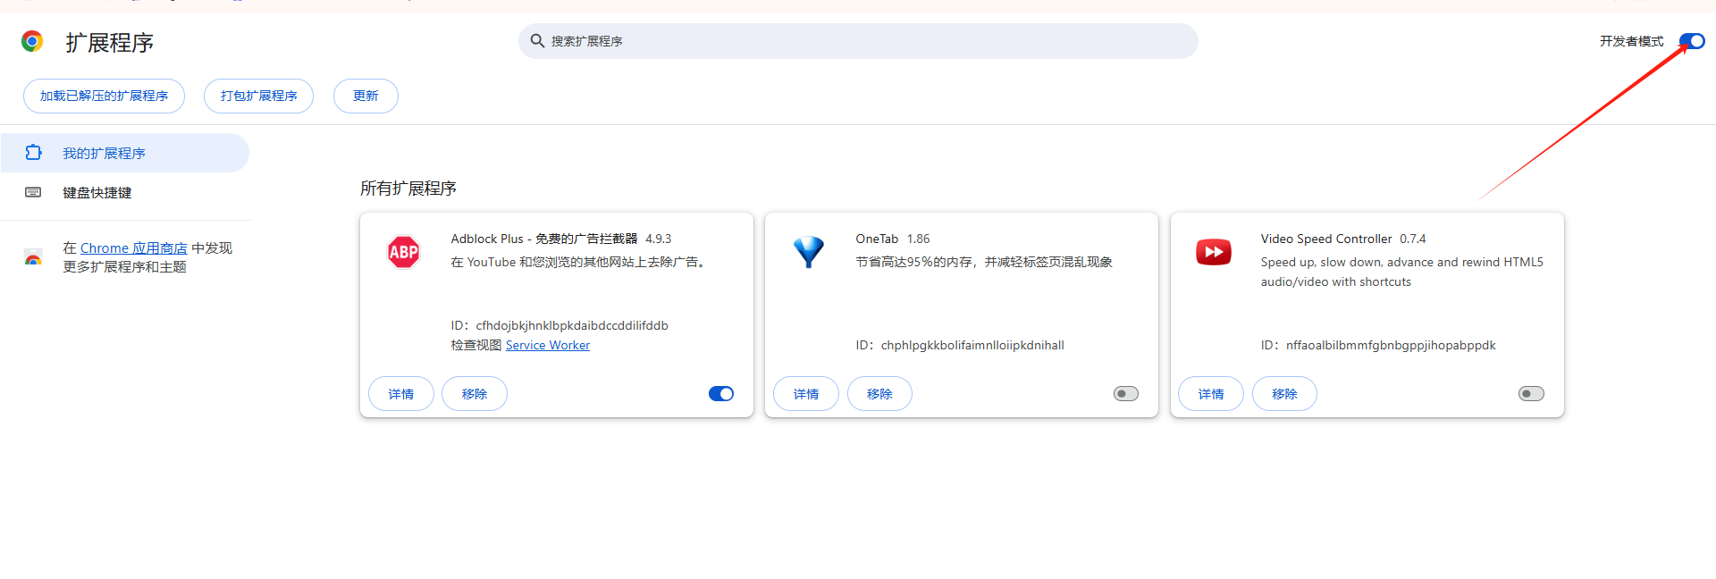Enable the Video Speed Controller toggle
Image resolution: width=1716 pixels, height=579 pixels.
1531,394
